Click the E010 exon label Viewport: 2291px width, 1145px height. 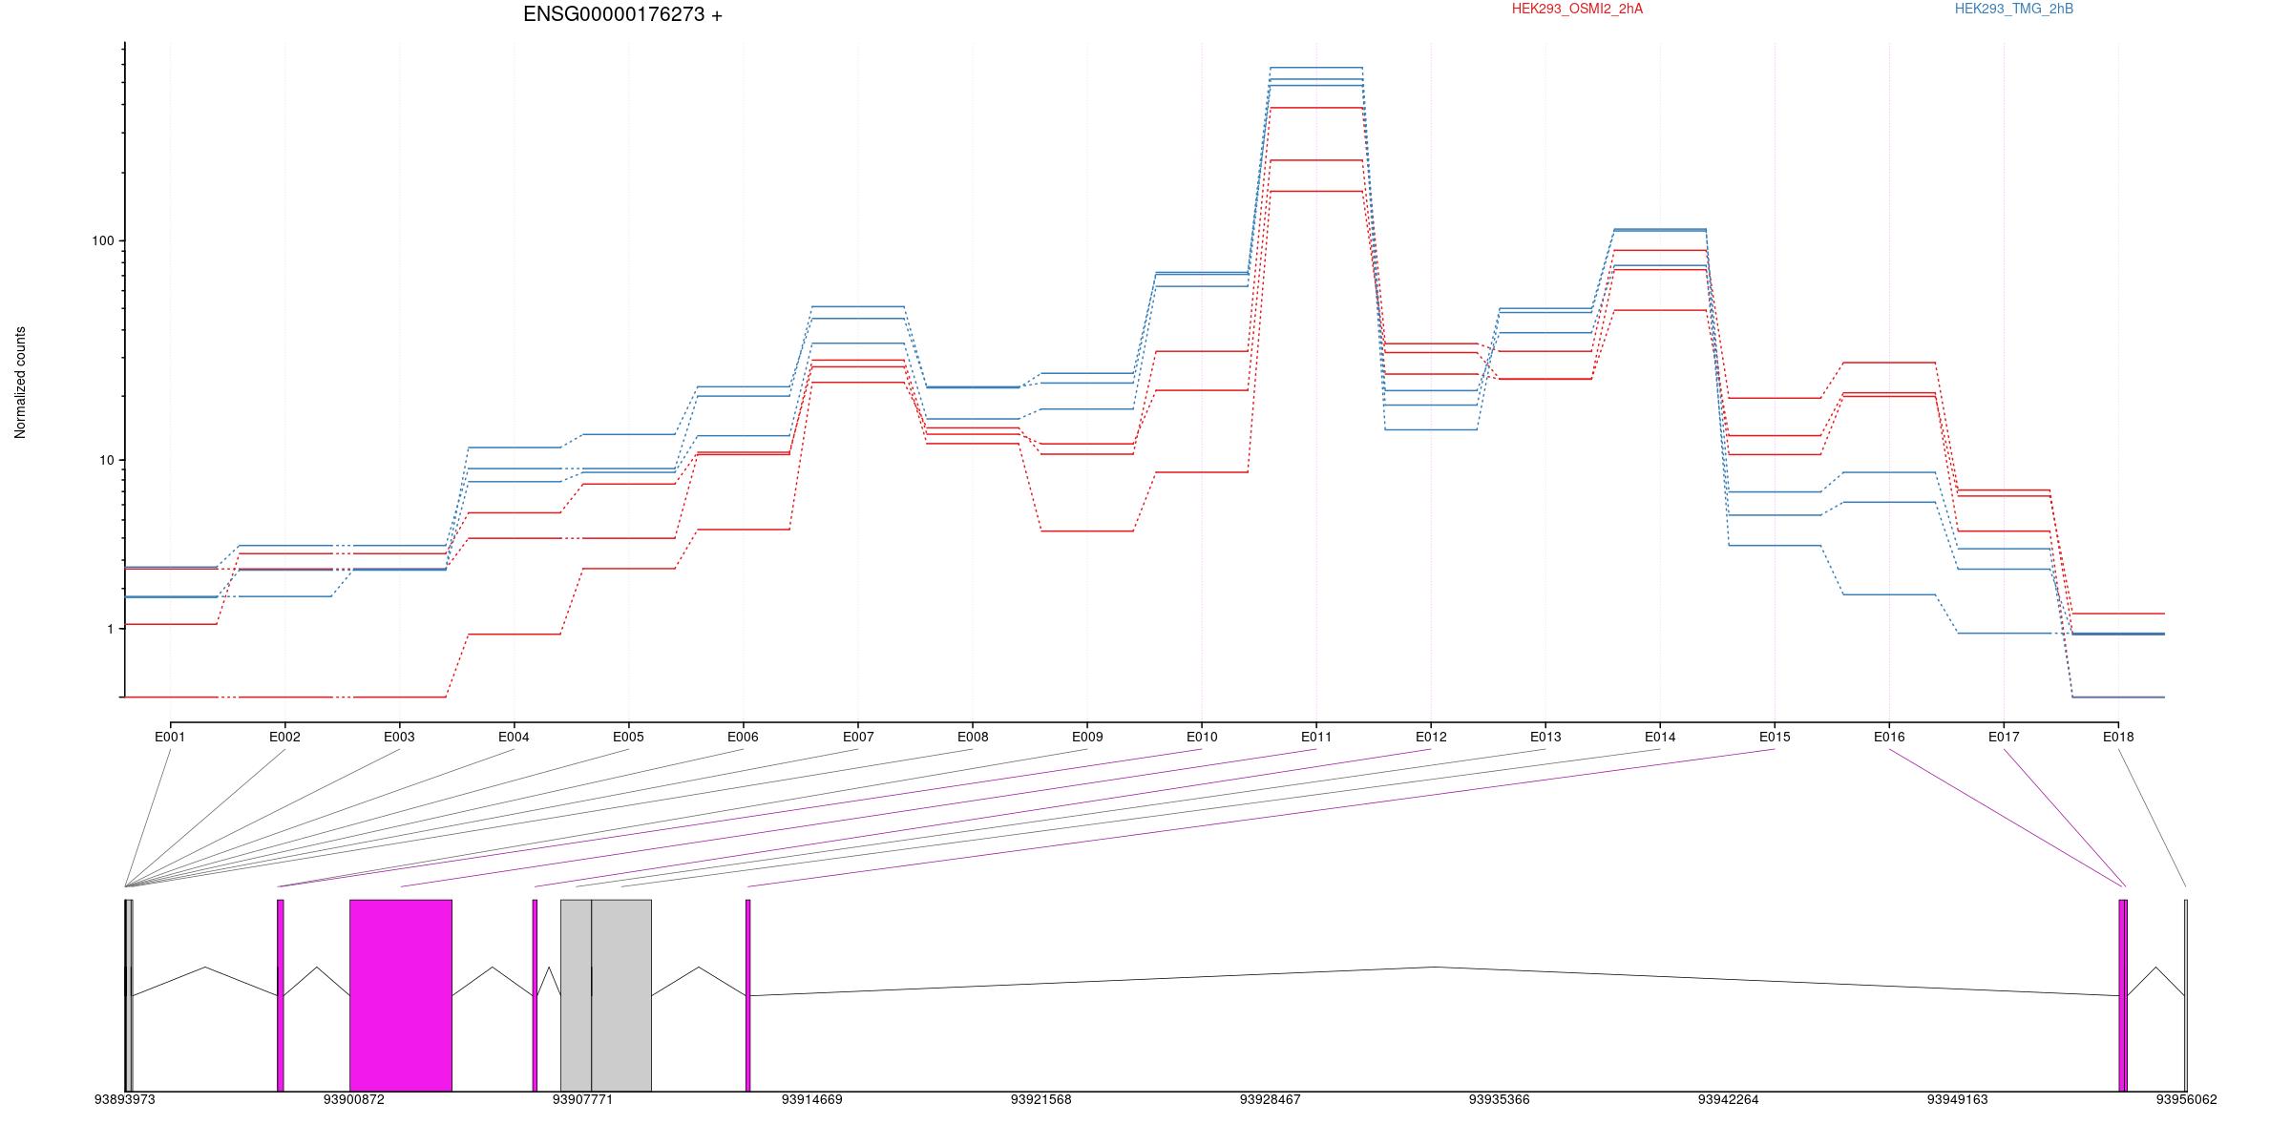[x=1202, y=737]
